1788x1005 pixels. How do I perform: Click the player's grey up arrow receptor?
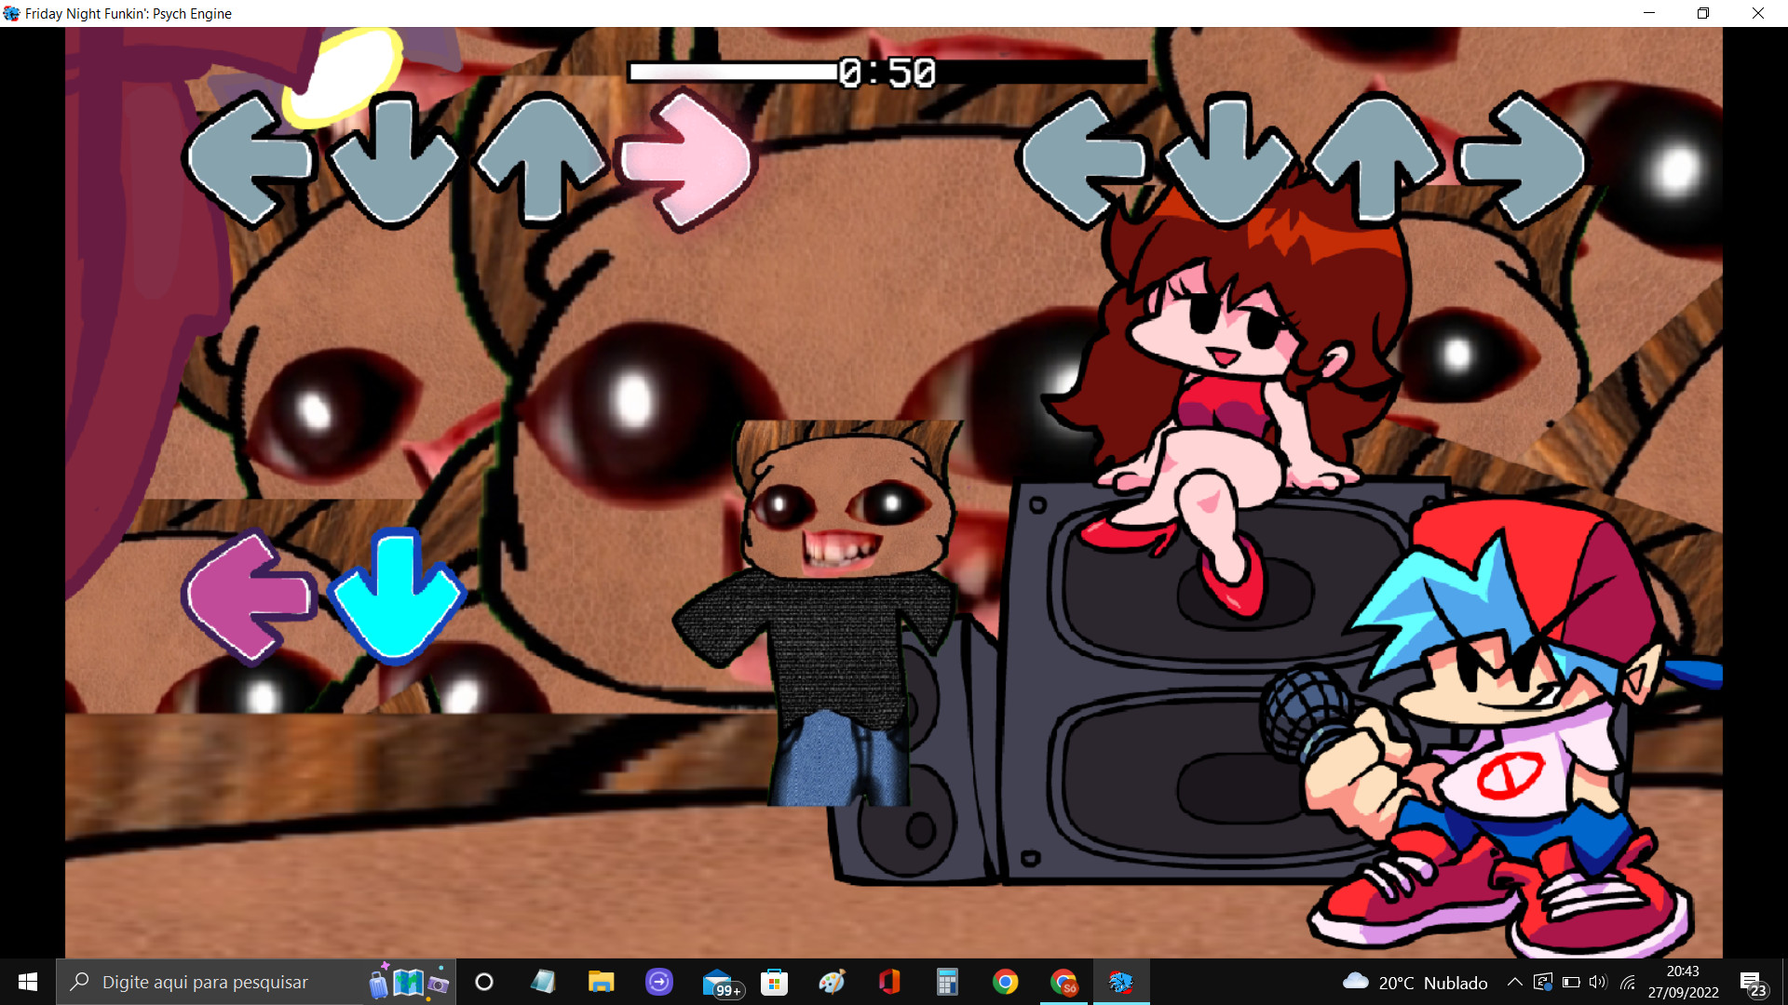1375,158
